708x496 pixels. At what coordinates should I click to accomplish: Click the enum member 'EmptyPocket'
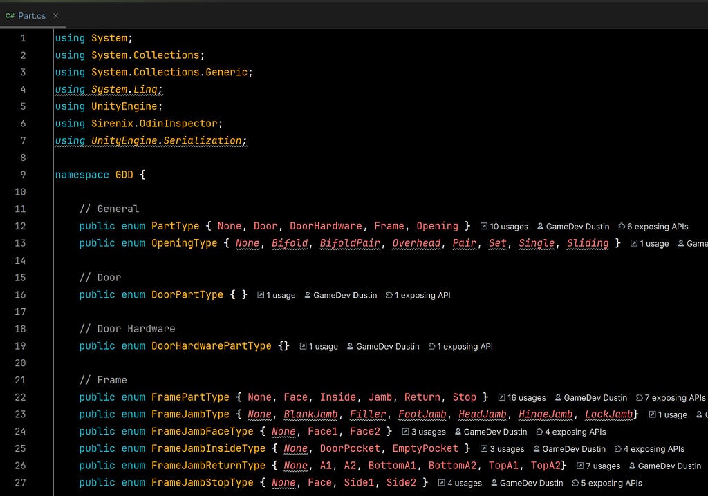point(425,448)
